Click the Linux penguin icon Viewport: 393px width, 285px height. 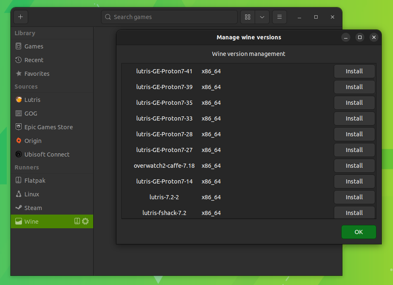point(19,194)
